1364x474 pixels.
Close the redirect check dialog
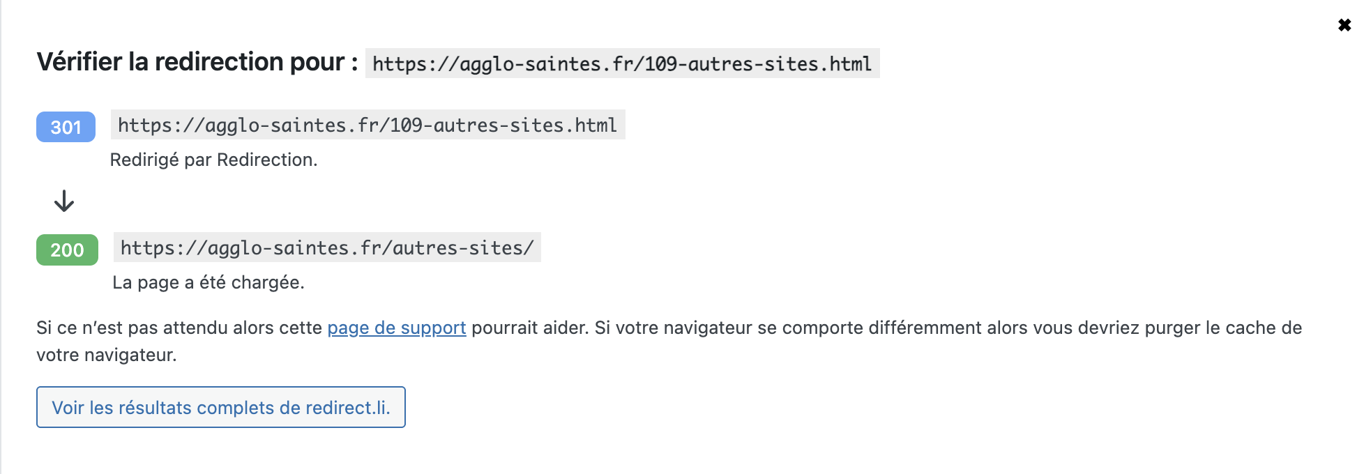tap(1344, 25)
